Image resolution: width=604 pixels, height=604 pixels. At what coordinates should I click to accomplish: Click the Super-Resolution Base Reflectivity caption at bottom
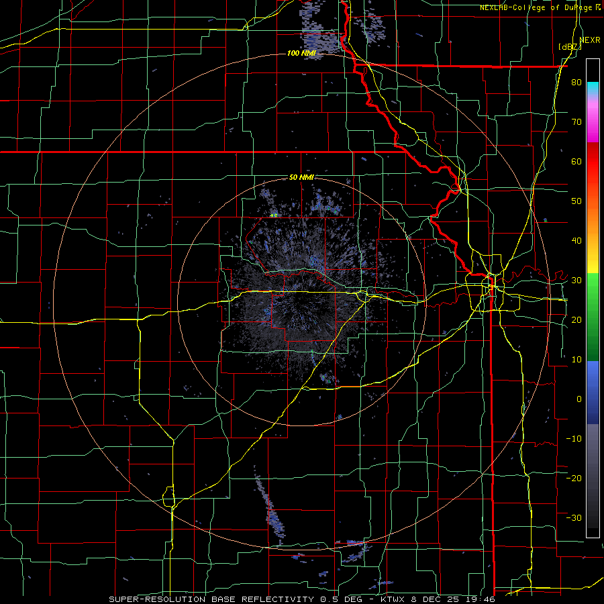tap(301, 599)
